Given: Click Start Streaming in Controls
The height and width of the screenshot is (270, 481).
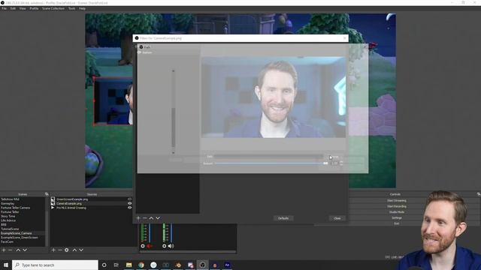Looking at the screenshot, I should (397, 200).
